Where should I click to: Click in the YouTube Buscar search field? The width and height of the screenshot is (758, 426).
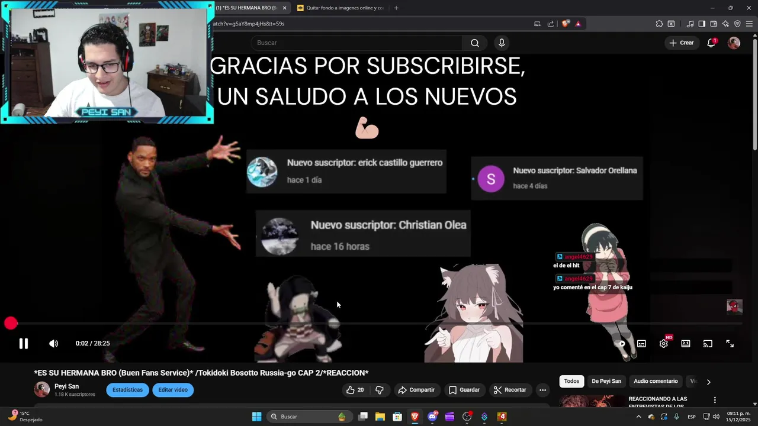(357, 43)
